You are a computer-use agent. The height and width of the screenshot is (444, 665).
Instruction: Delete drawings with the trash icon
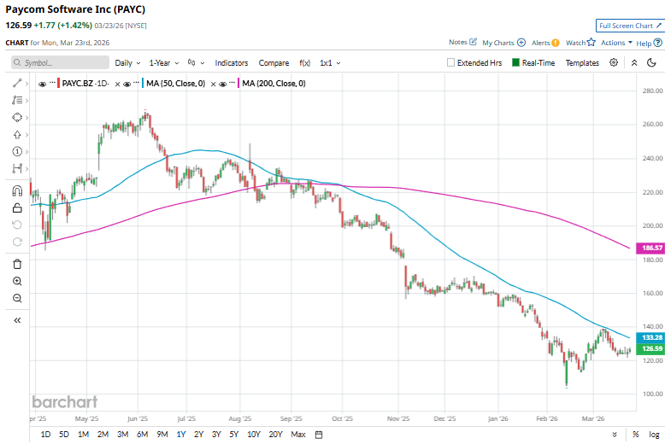pos(17,264)
